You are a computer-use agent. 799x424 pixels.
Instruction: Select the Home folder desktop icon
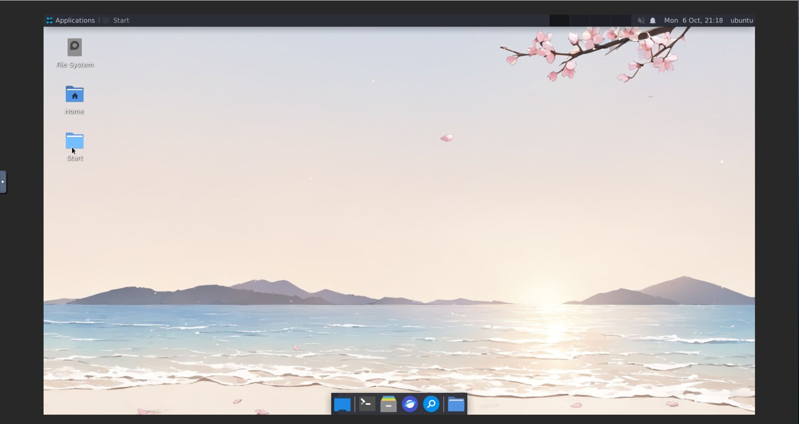74,95
